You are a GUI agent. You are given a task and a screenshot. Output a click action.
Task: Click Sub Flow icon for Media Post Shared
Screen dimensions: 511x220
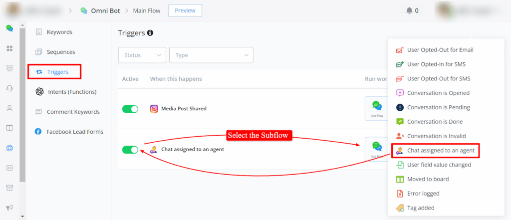(x=377, y=108)
